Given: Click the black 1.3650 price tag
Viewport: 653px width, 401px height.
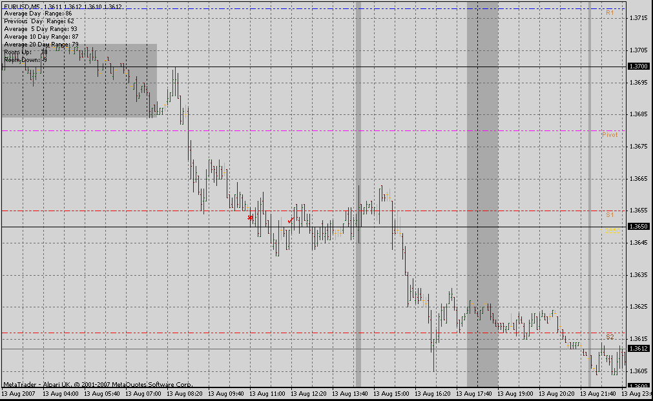Looking at the screenshot, I should coord(639,227).
